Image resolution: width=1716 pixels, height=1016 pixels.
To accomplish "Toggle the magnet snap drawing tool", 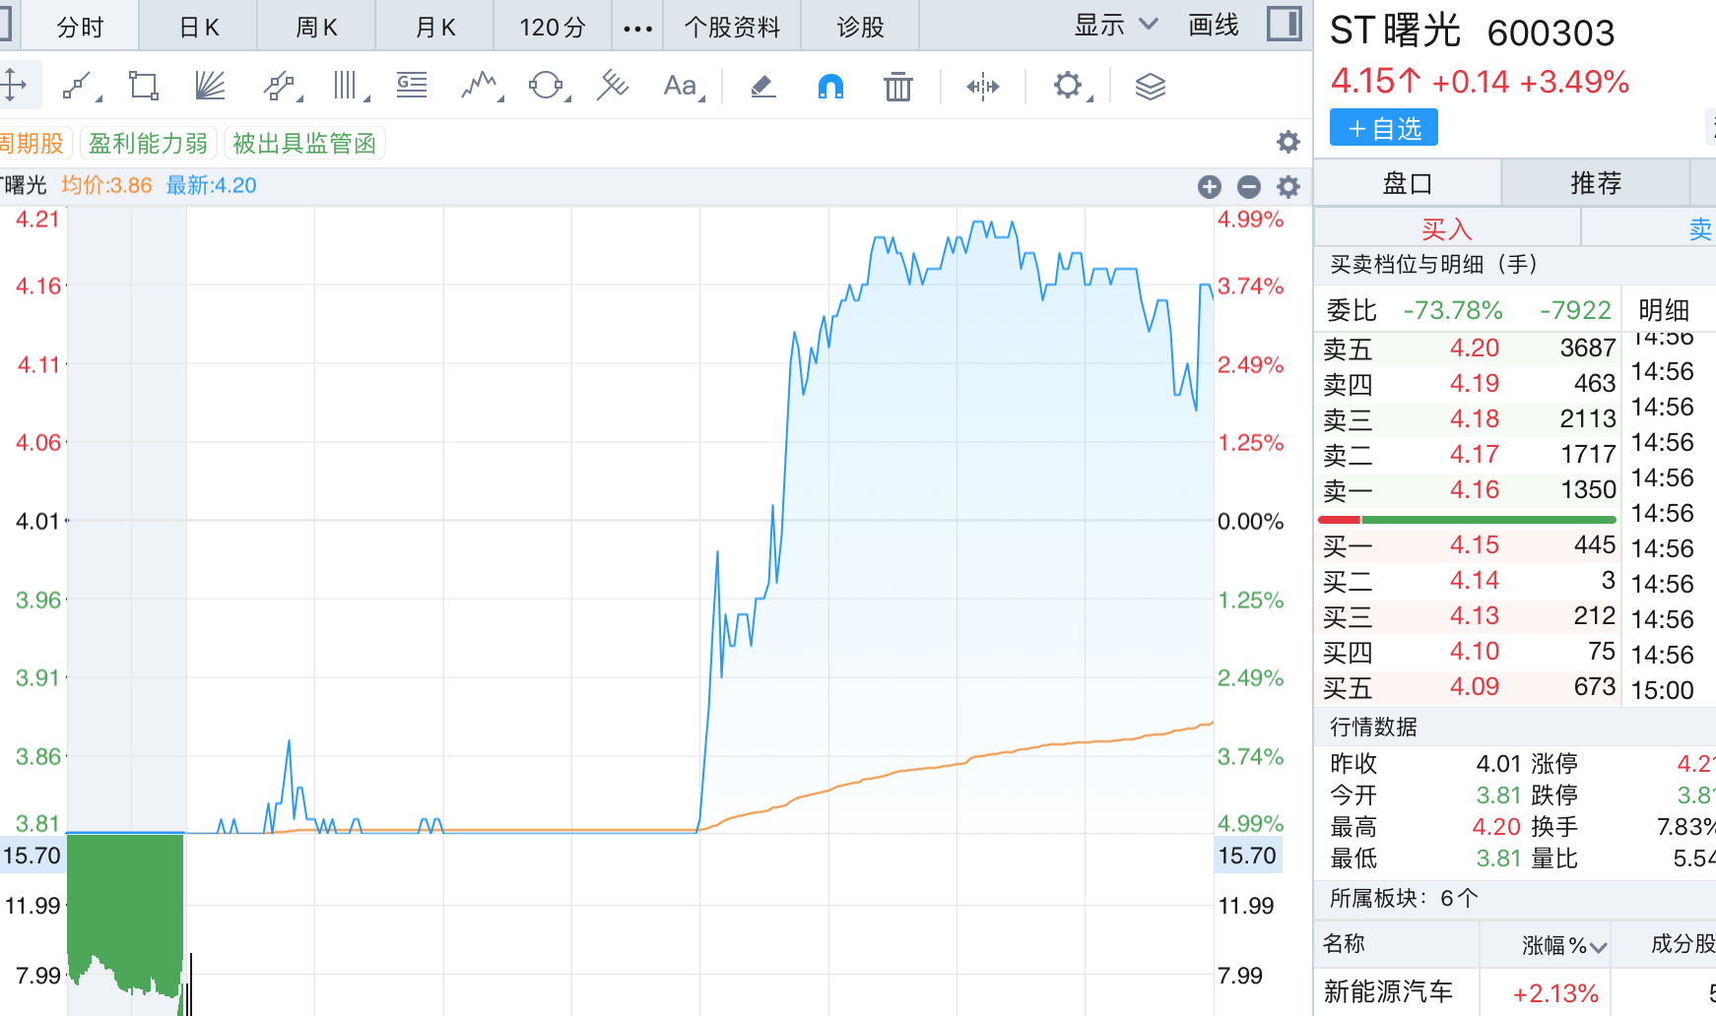I will (830, 87).
